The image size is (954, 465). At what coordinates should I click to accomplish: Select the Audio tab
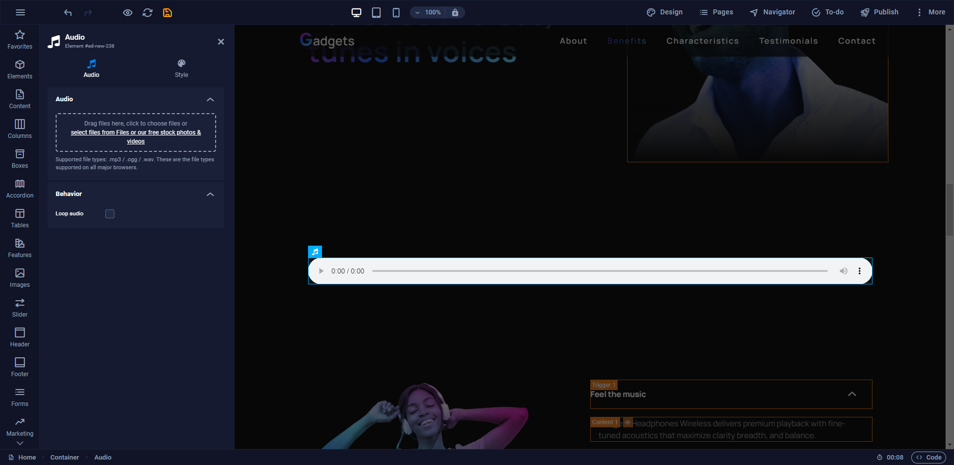point(91,68)
